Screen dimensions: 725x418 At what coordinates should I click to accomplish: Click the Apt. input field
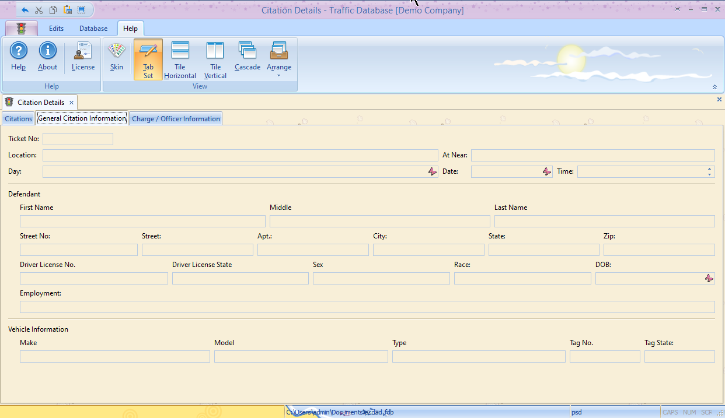313,250
